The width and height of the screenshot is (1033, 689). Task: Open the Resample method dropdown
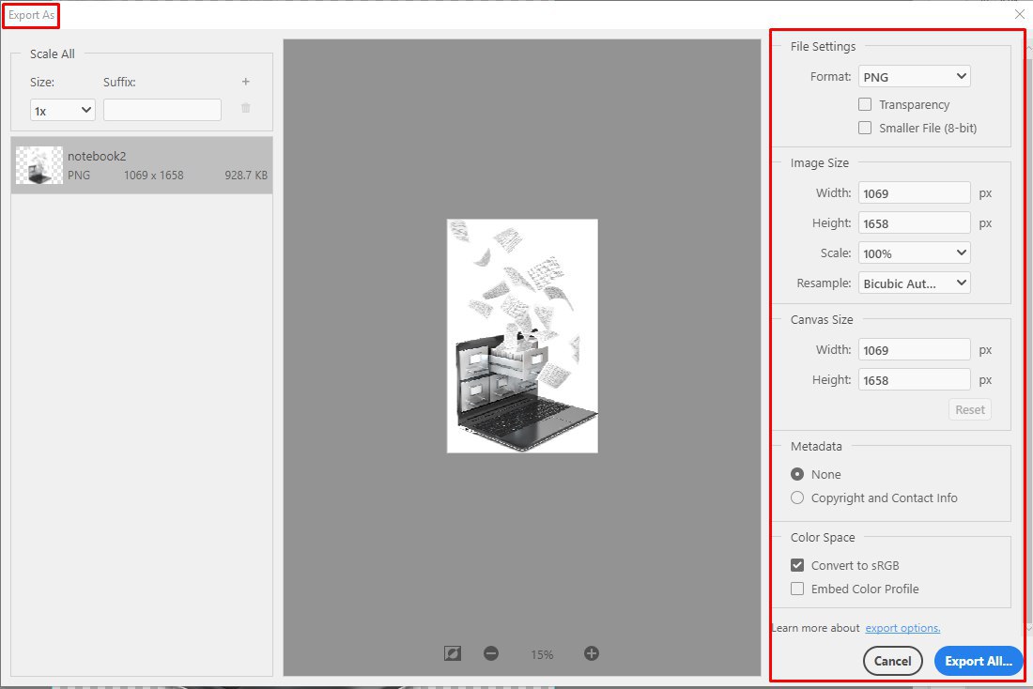coord(915,283)
